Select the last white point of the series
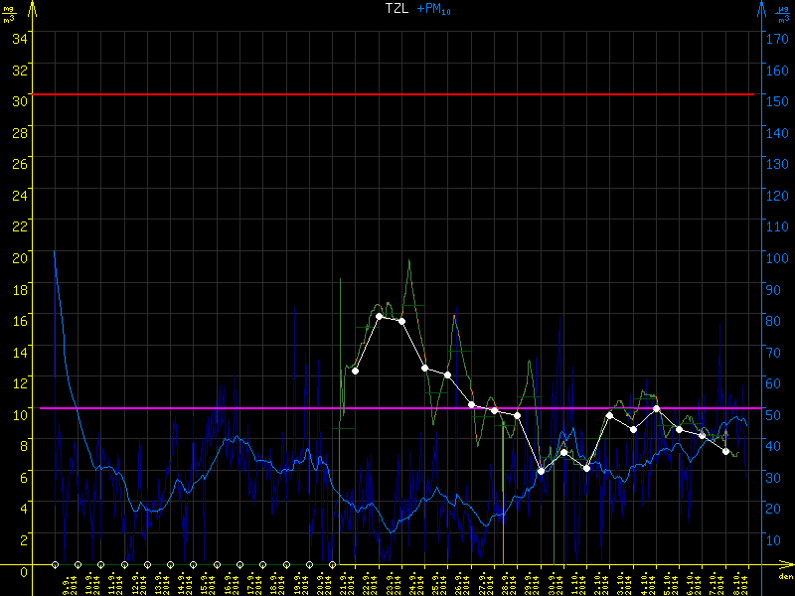 [x=726, y=451]
